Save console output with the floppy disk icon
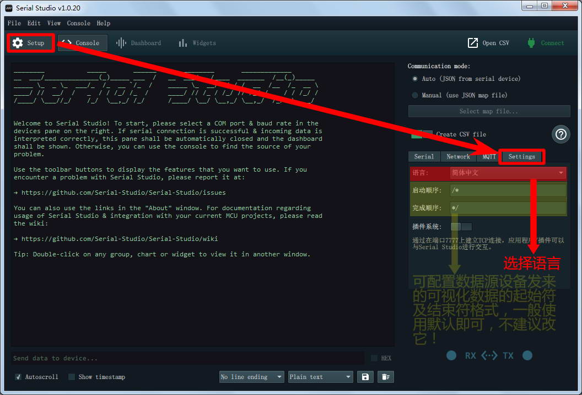582x395 pixels. point(364,377)
